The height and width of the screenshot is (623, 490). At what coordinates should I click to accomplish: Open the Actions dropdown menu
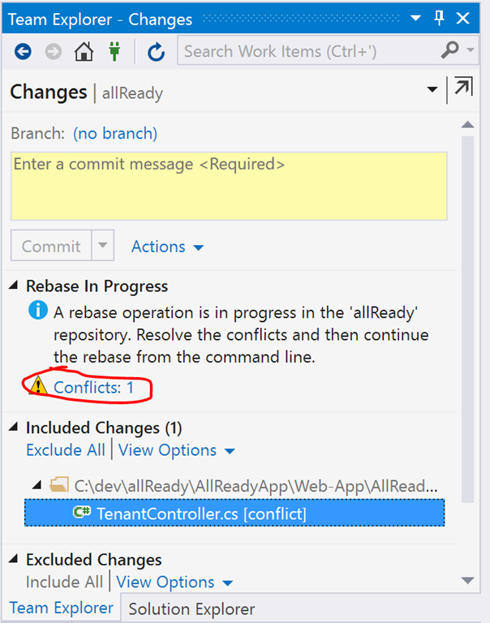168,247
